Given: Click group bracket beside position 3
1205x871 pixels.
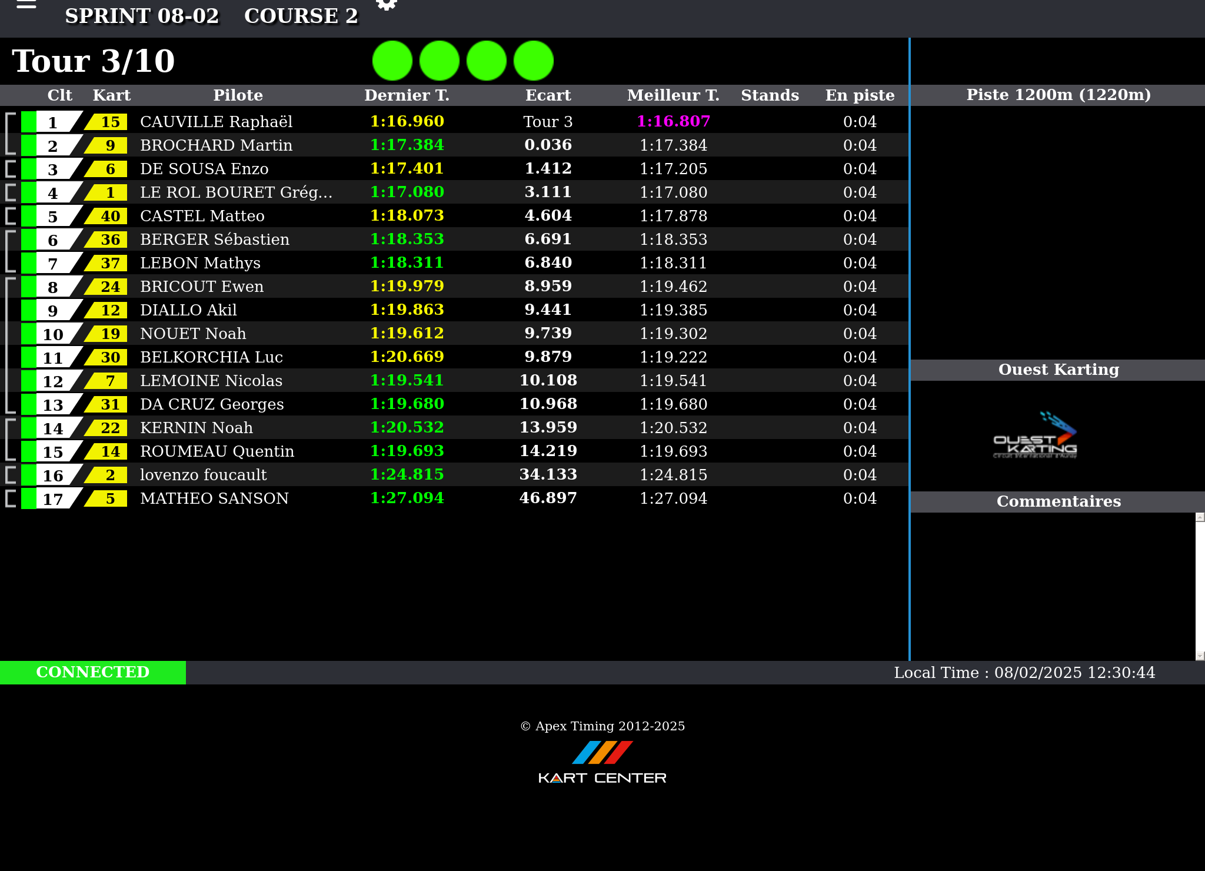Looking at the screenshot, I should coord(10,169).
